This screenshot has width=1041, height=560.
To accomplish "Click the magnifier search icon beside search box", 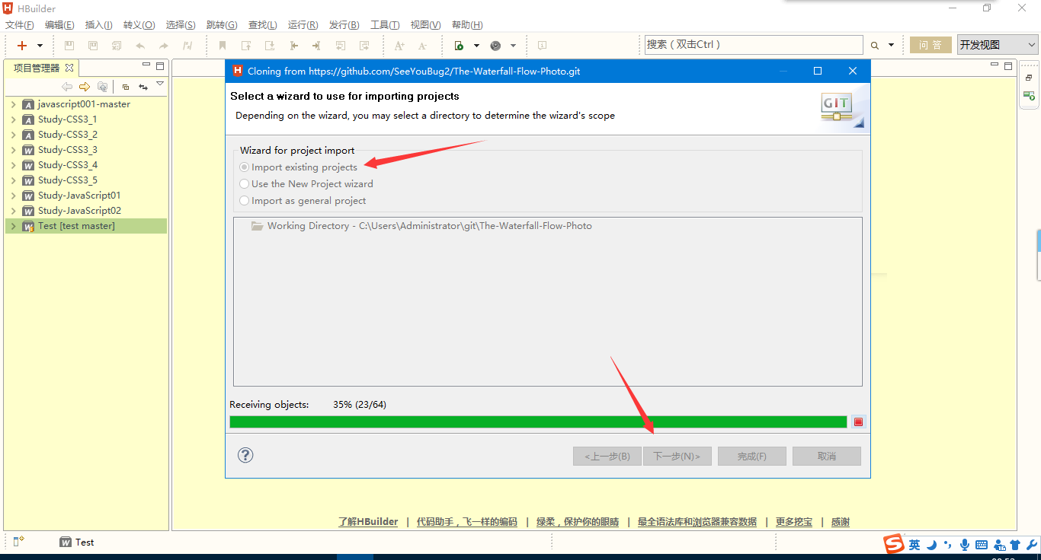I will pos(875,46).
